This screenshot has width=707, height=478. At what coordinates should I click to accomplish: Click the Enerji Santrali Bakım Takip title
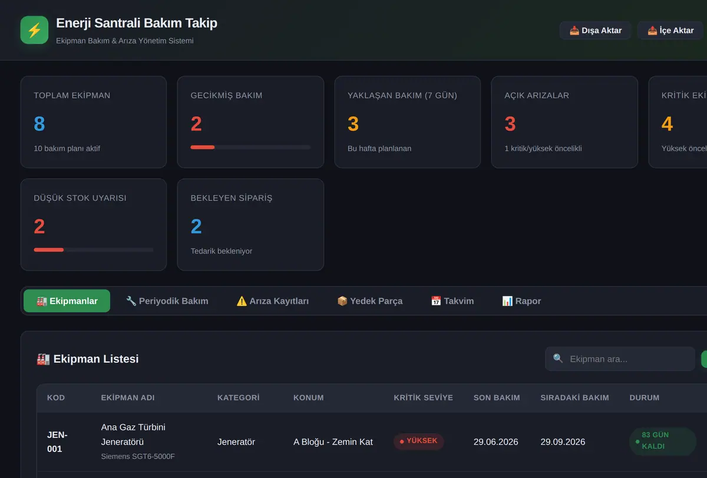click(137, 23)
